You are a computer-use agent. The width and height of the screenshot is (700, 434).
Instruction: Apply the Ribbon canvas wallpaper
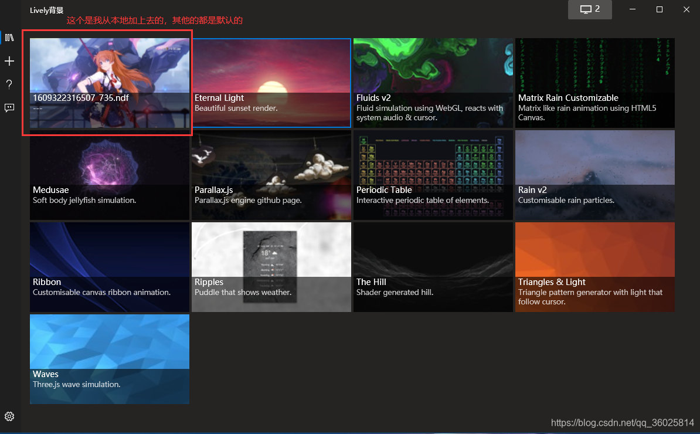[110, 267]
